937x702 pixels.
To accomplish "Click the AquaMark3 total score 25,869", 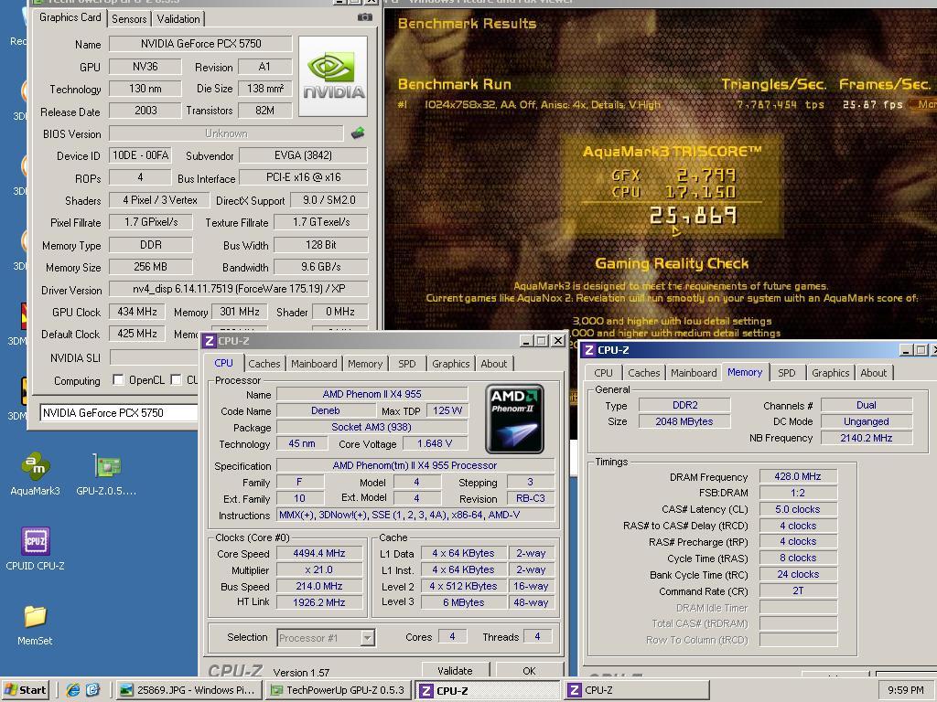I will 694,216.
